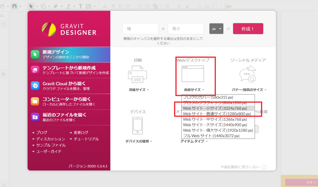Click the blue Gravit Cloud icon
This screenshot has width=318, height=187.
click(x=35, y=86)
